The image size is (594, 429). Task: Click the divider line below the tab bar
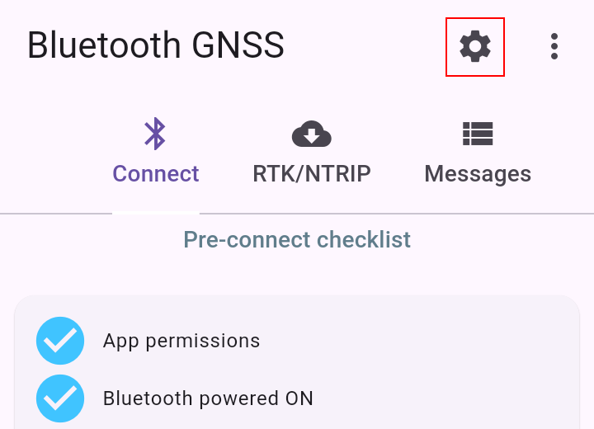tap(397, 214)
